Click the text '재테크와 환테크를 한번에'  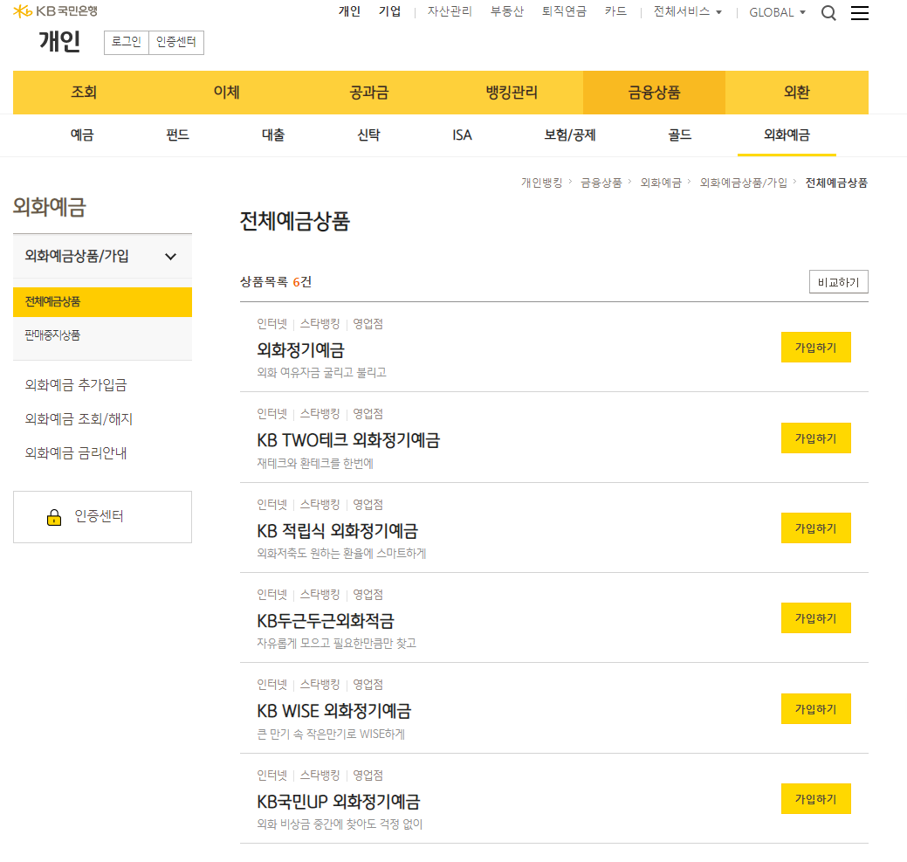(315, 464)
